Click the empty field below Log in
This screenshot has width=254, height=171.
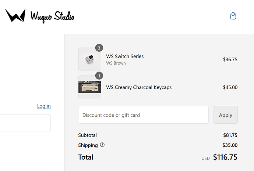[x=25, y=123]
